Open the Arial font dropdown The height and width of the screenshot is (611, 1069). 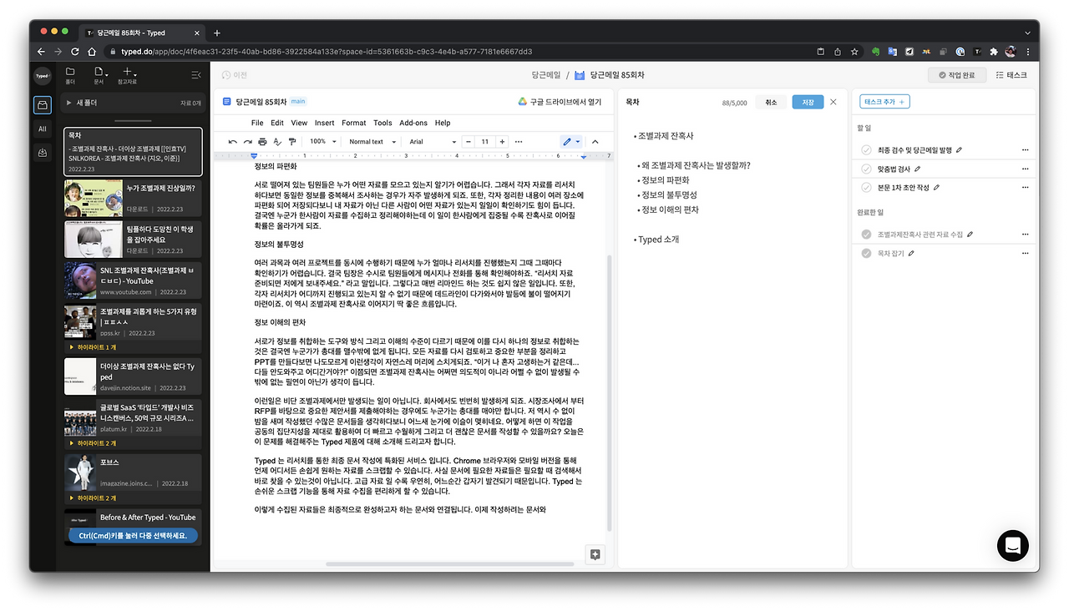(x=433, y=142)
